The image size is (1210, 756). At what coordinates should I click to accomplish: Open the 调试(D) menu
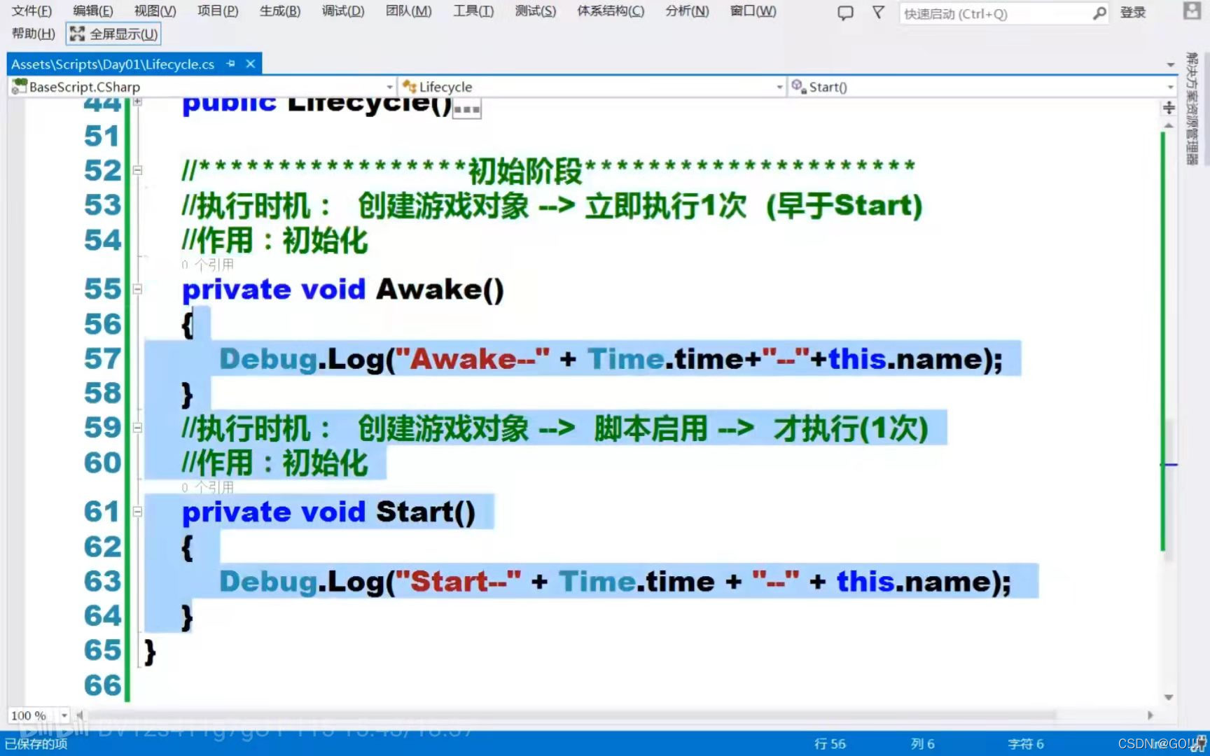[x=342, y=11]
